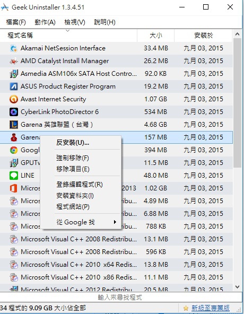
Task: Click the 4.68 GB size cell
Action: [155, 125]
